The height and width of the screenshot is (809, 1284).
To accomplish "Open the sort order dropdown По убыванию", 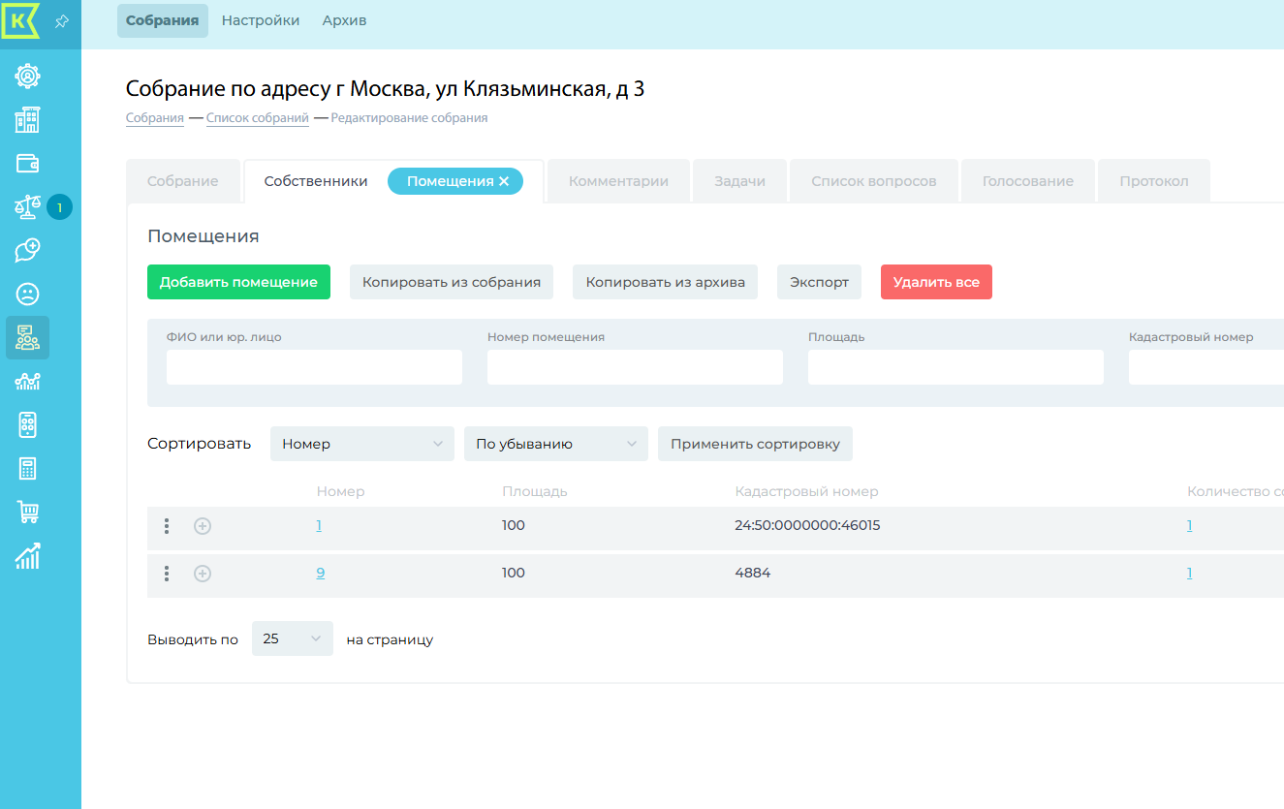I will coord(555,444).
